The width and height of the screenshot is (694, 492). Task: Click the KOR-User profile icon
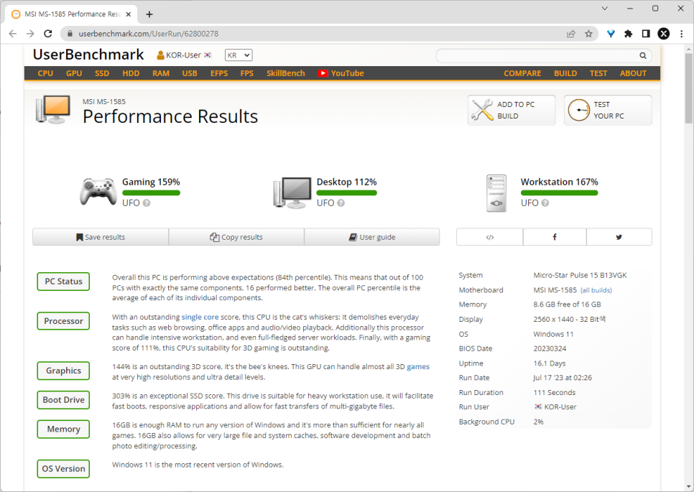coord(161,55)
